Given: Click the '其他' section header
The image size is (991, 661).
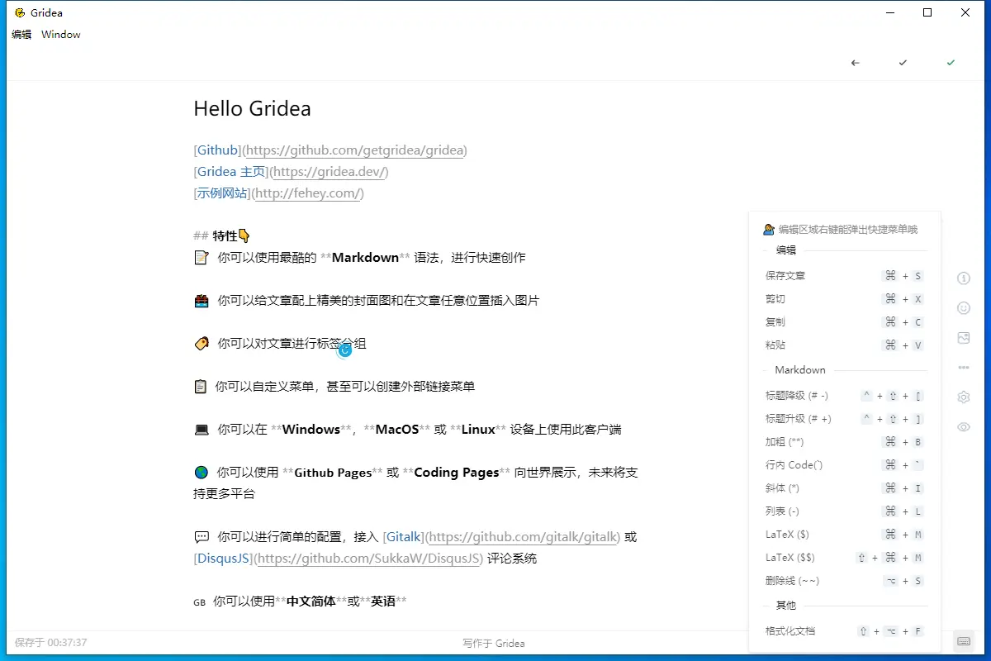Looking at the screenshot, I should point(786,606).
